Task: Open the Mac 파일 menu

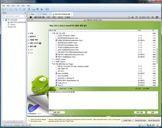Action: pyautogui.click(x=48, y=17)
